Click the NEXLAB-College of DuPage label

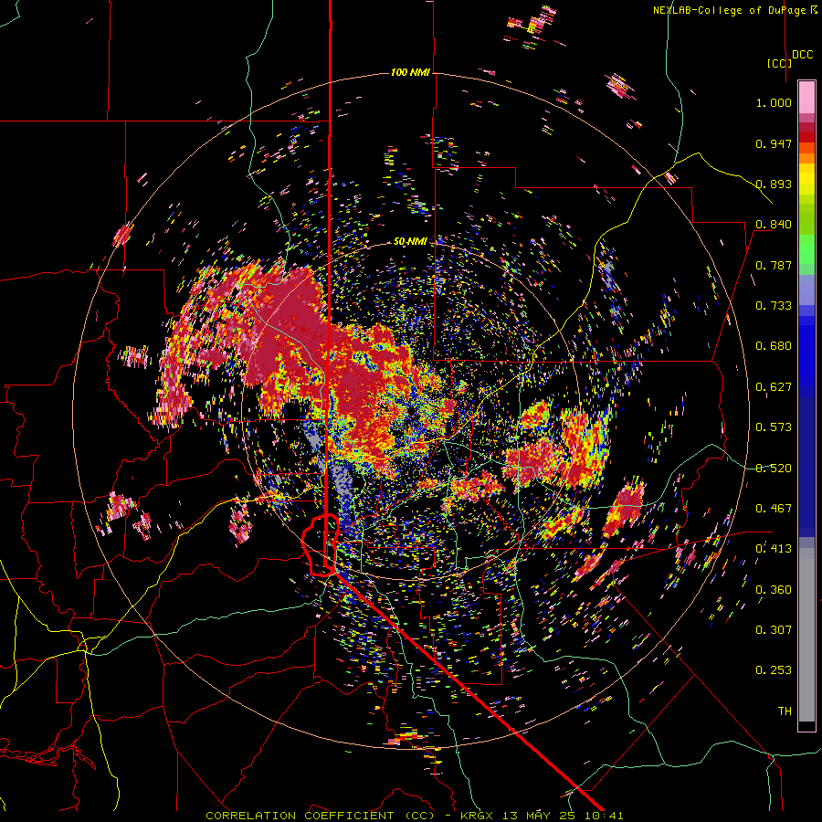(x=729, y=10)
